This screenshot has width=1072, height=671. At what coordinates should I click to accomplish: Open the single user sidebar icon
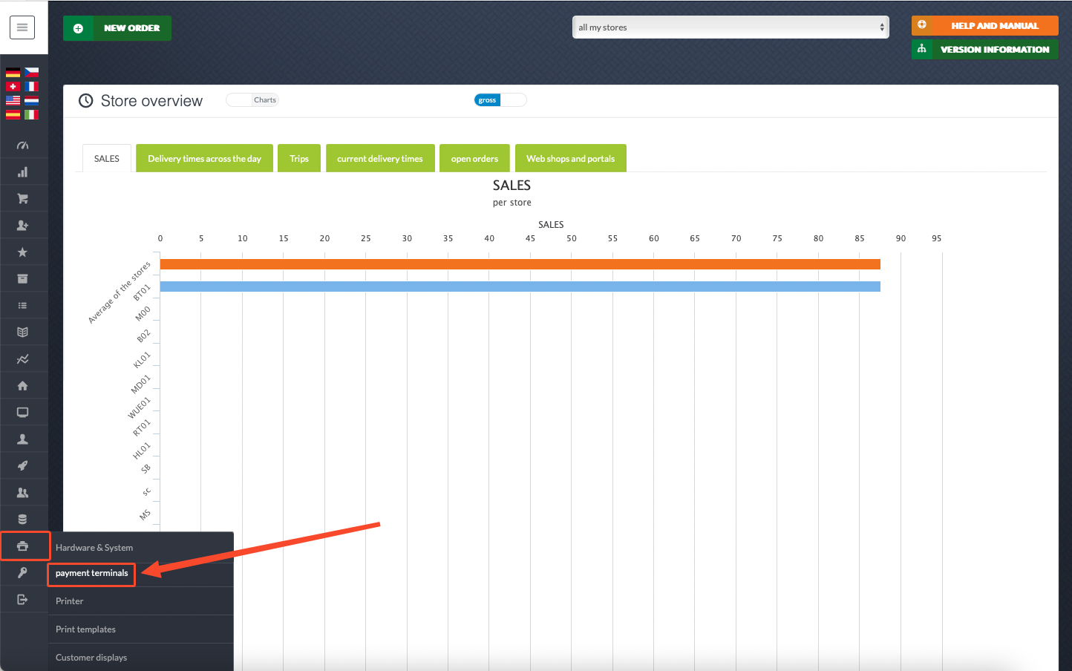pos(23,439)
